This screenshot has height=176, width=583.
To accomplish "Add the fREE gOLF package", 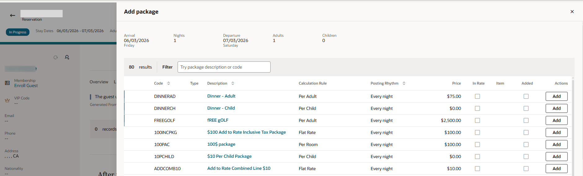I will 557,120.
